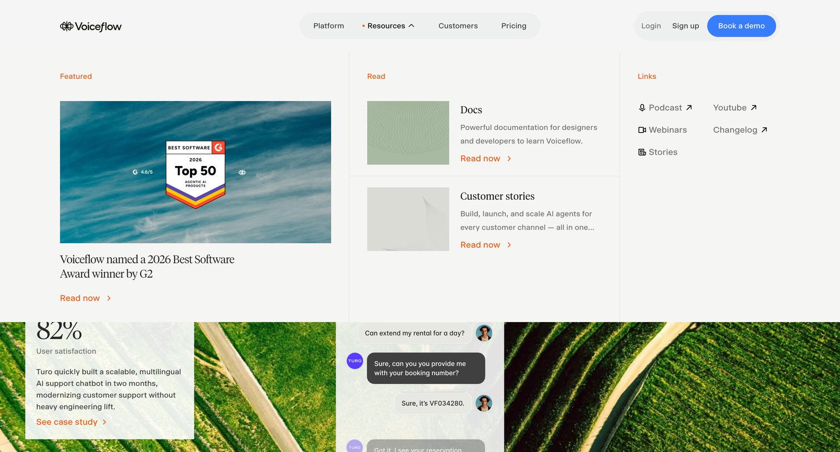840x452 pixels.
Task: Click the Login link
Action: [x=651, y=26]
